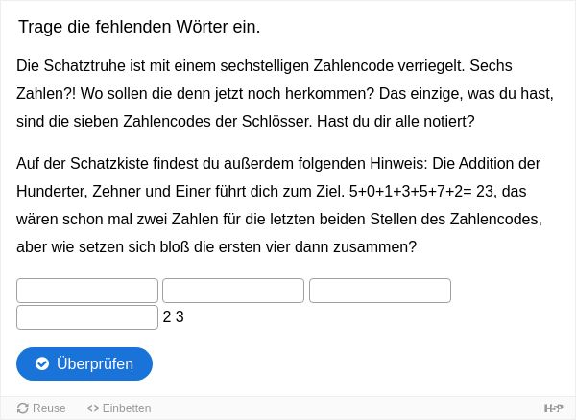Click the heading "Trage die fehlenden Wörter ein."
This screenshot has width=576, height=420.
[x=139, y=27]
